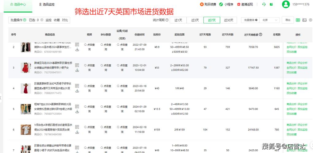Clear selection with the circled X icon
Viewport: 313px width, 153px height.
pyautogui.click(x=42, y=20)
